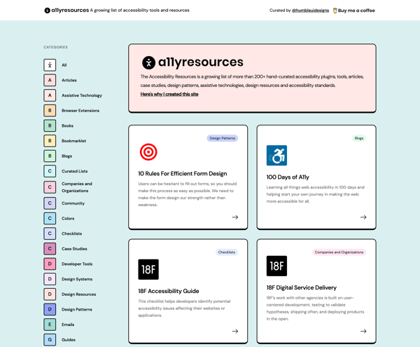Open arrow on 18F Digital Service Delivery card
The width and height of the screenshot is (420, 347).
[363, 331]
